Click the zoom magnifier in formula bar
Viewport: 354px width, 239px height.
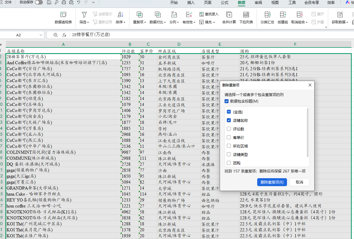(56, 35)
